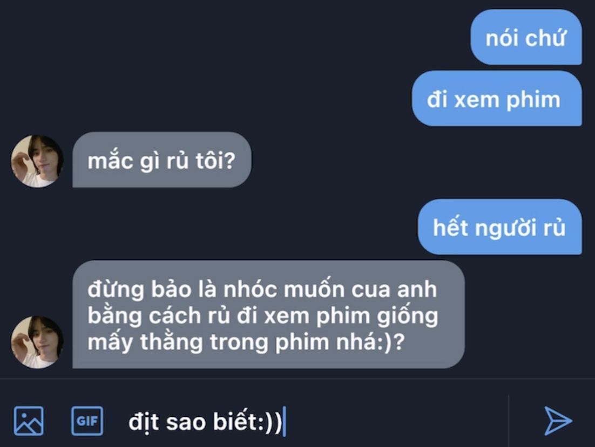This screenshot has width=595, height=447.
Task: Place cursor at end of draft text
Action: [284, 421]
